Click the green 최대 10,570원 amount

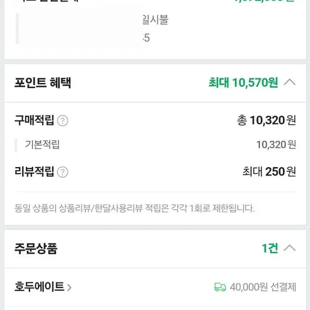(x=243, y=82)
